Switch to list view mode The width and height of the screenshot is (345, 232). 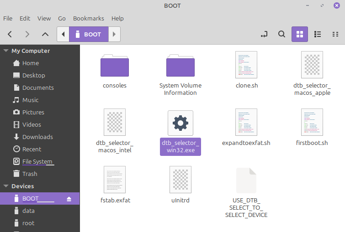[318, 34]
